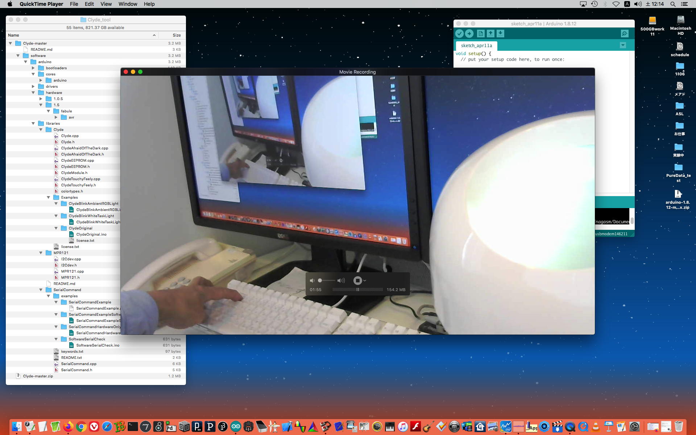This screenshot has height=435, width=696.
Task: Sort by the Size column header
Action: pyautogui.click(x=177, y=35)
